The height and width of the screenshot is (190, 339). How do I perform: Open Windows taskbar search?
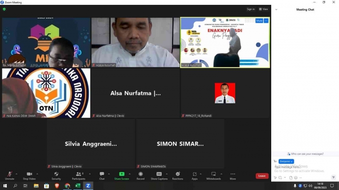pyautogui.click(x=15, y=186)
